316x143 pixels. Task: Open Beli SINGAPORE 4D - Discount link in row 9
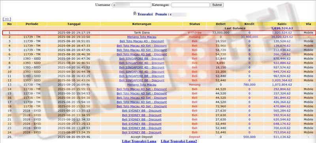click(x=142, y=67)
